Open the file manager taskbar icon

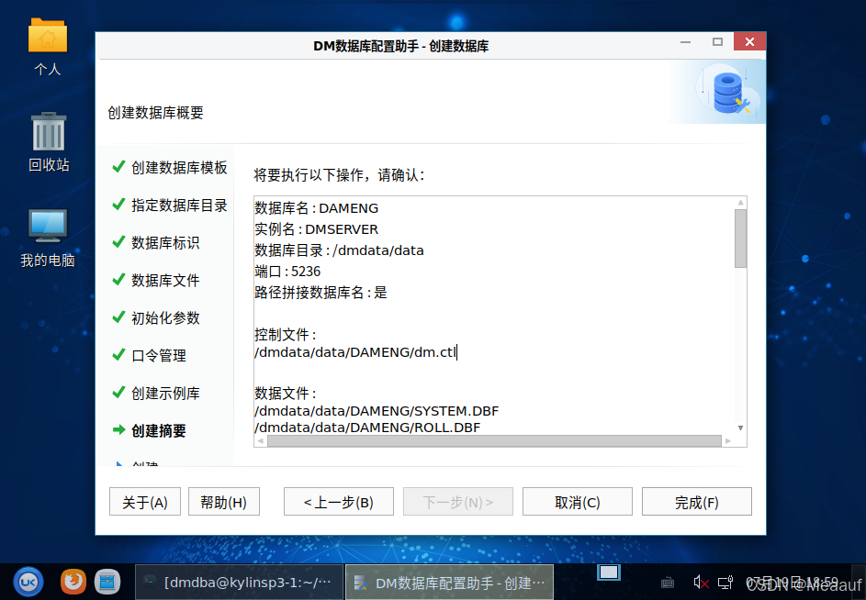click(x=107, y=582)
